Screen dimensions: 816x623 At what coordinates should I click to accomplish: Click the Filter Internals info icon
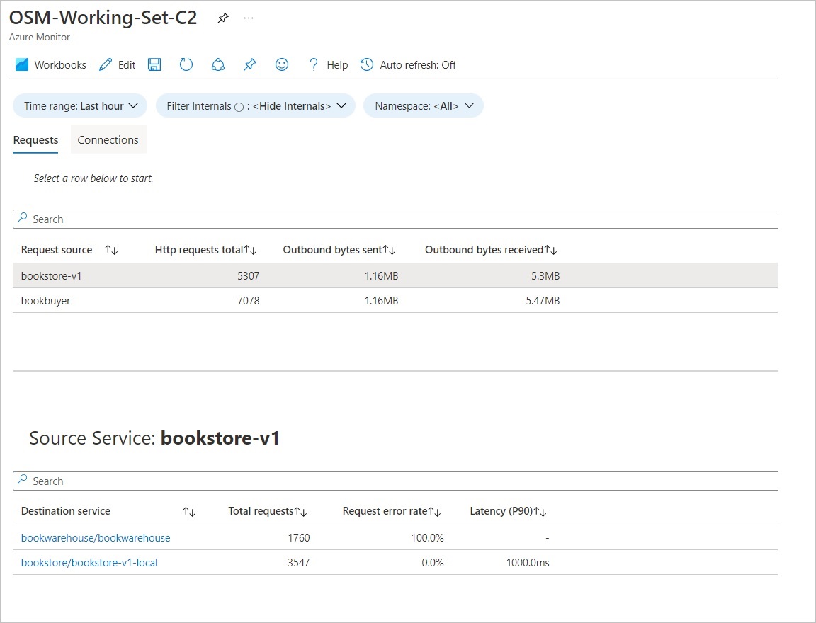tap(239, 107)
